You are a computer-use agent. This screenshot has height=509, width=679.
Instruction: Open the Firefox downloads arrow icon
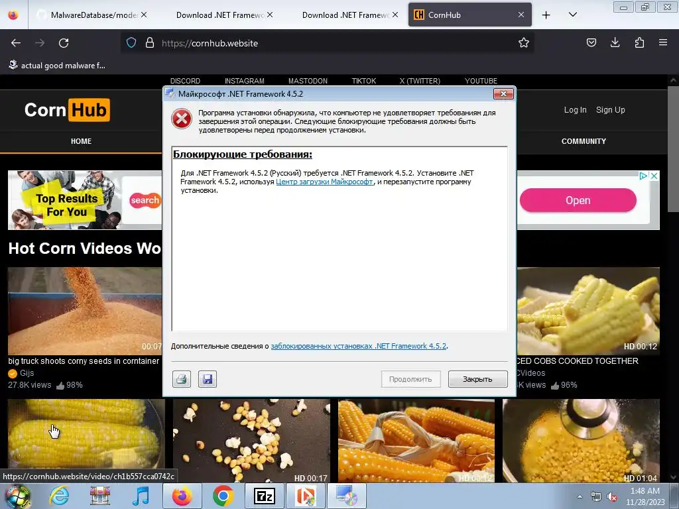(x=615, y=42)
